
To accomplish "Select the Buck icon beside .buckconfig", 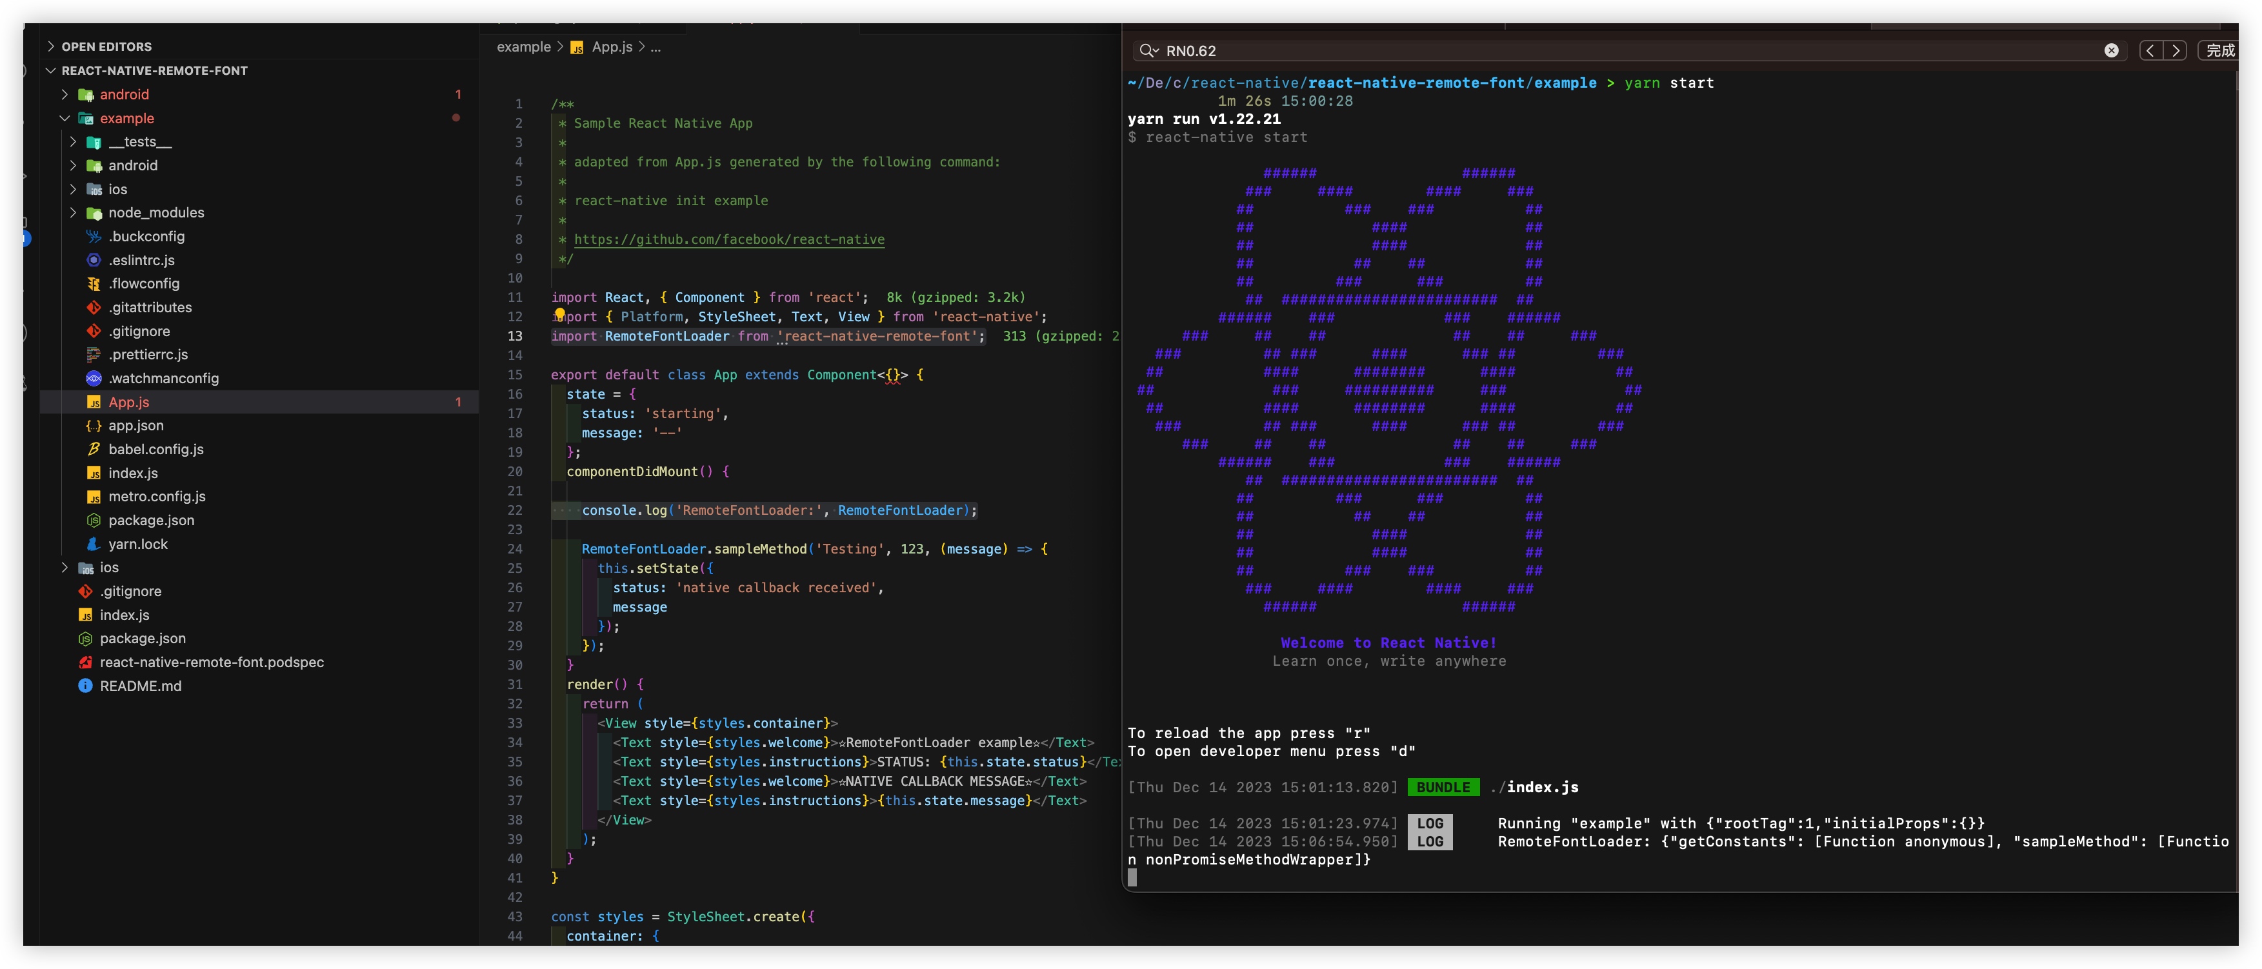I will coord(93,236).
